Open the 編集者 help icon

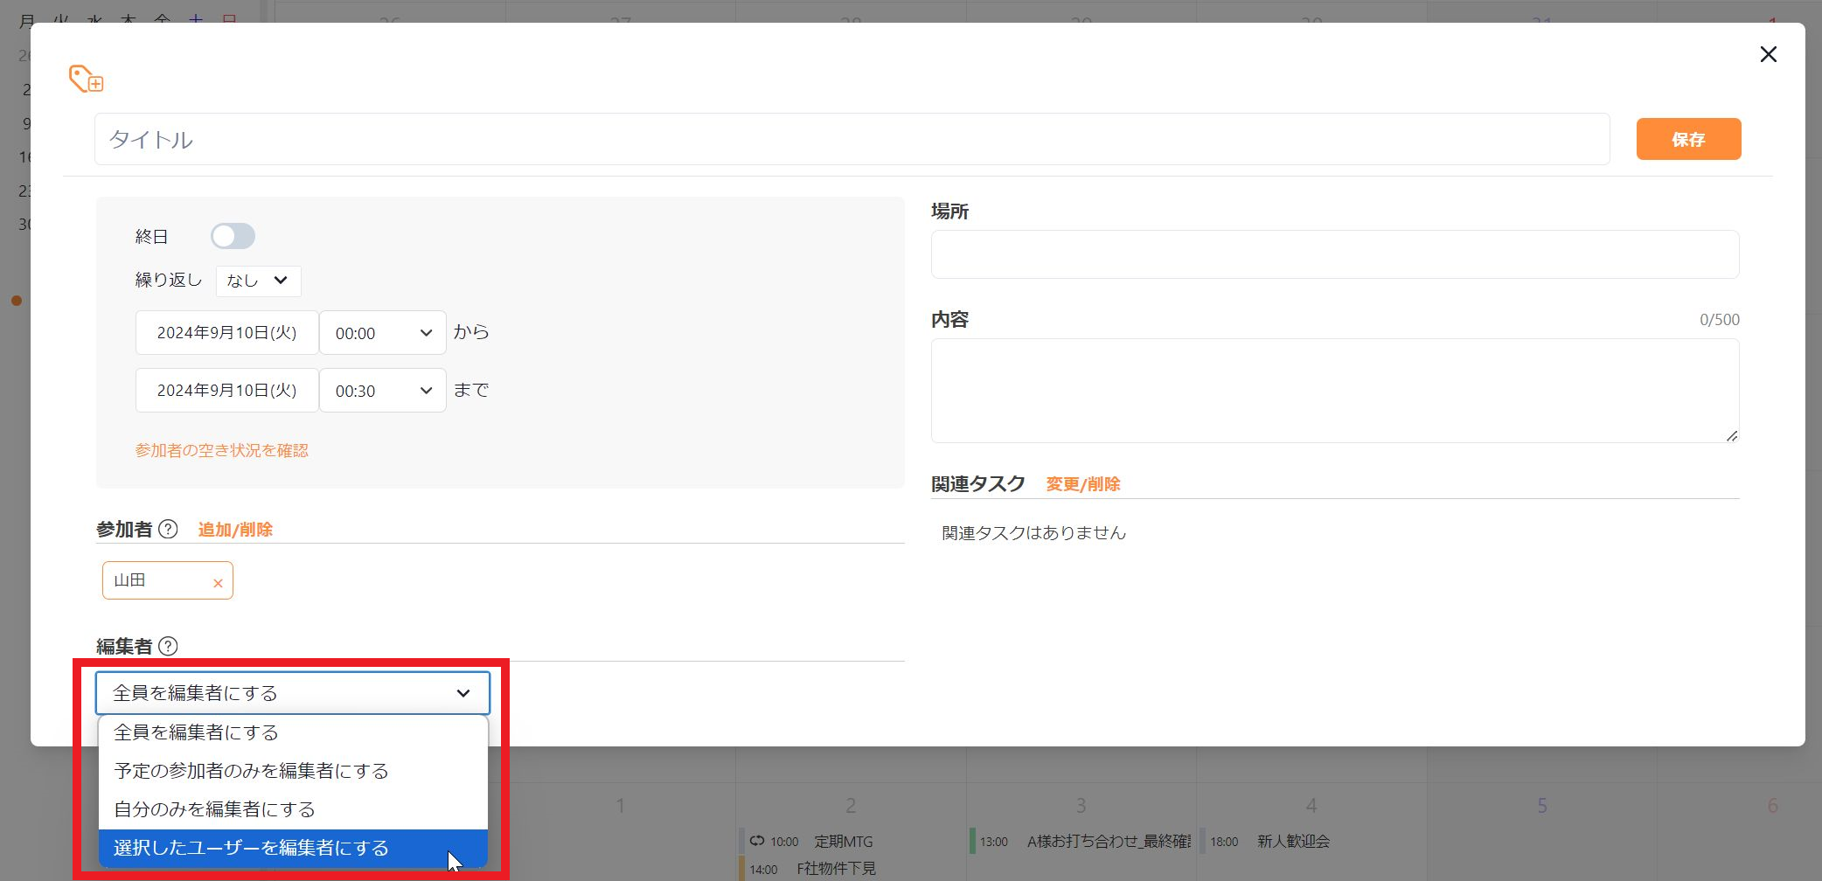[x=170, y=646]
